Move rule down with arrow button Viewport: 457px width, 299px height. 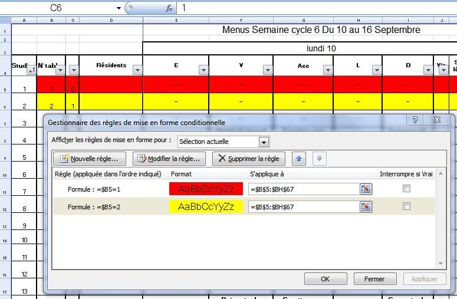point(318,159)
